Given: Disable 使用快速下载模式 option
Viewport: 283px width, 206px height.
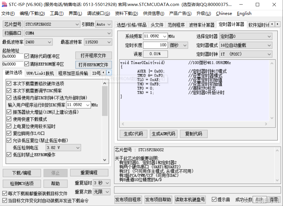Looking at the screenshot, I should 9,119.
